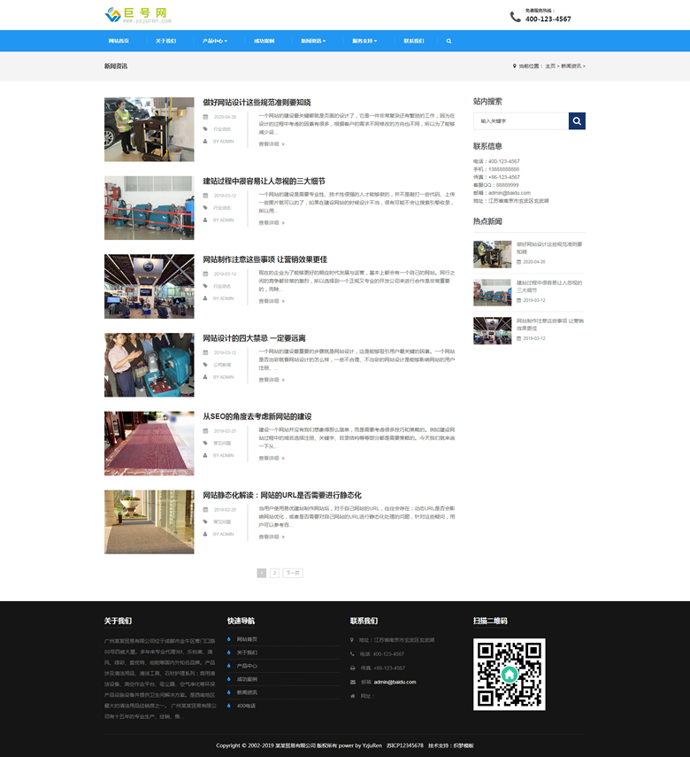Image resolution: width=690 pixels, height=757 pixels.
Task: Click 查看详细 under the first article
Action: pos(269,143)
